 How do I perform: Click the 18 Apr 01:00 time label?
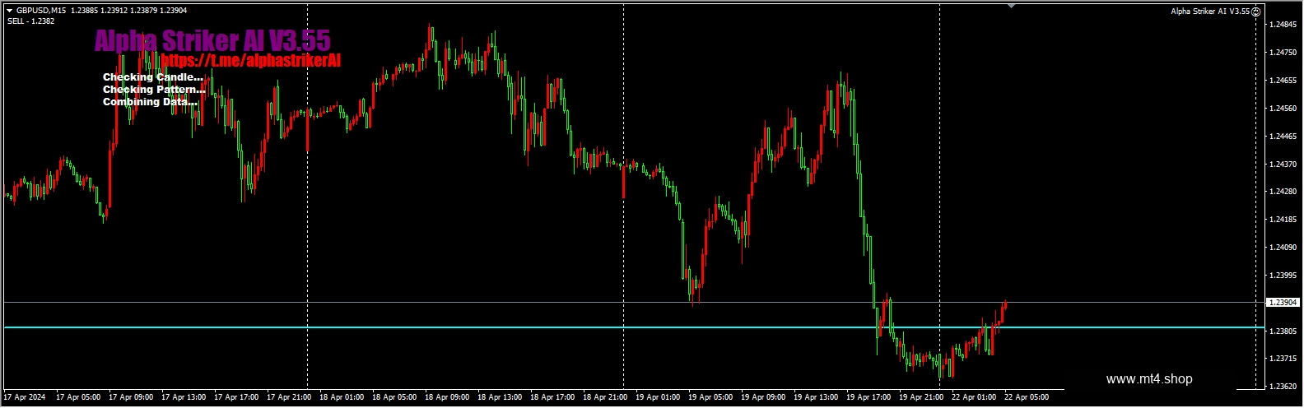342,397
